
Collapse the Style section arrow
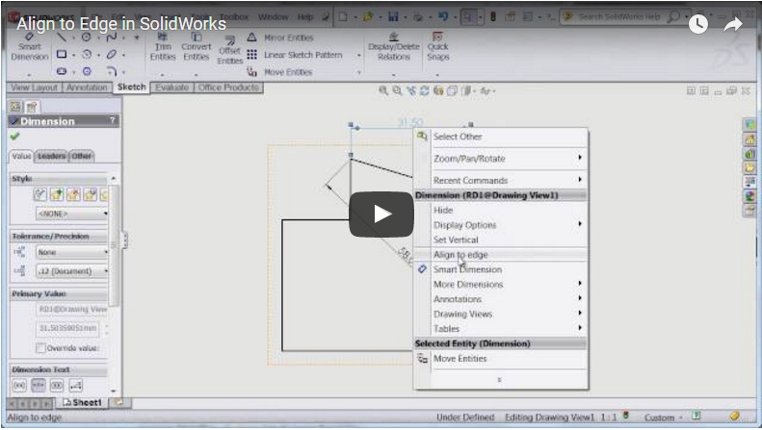tap(114, 179)
